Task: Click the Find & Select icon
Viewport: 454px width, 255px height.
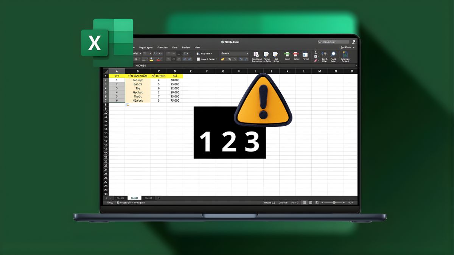Action: (x=333, y=54)
